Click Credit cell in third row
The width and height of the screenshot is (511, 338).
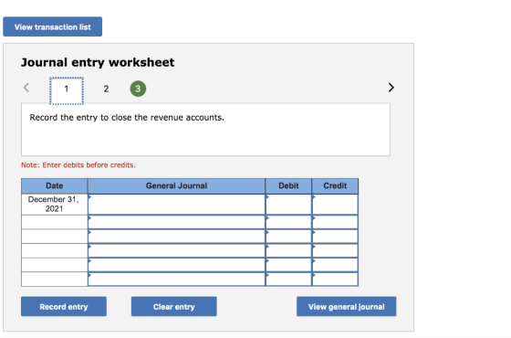click(x=335, y=237)
